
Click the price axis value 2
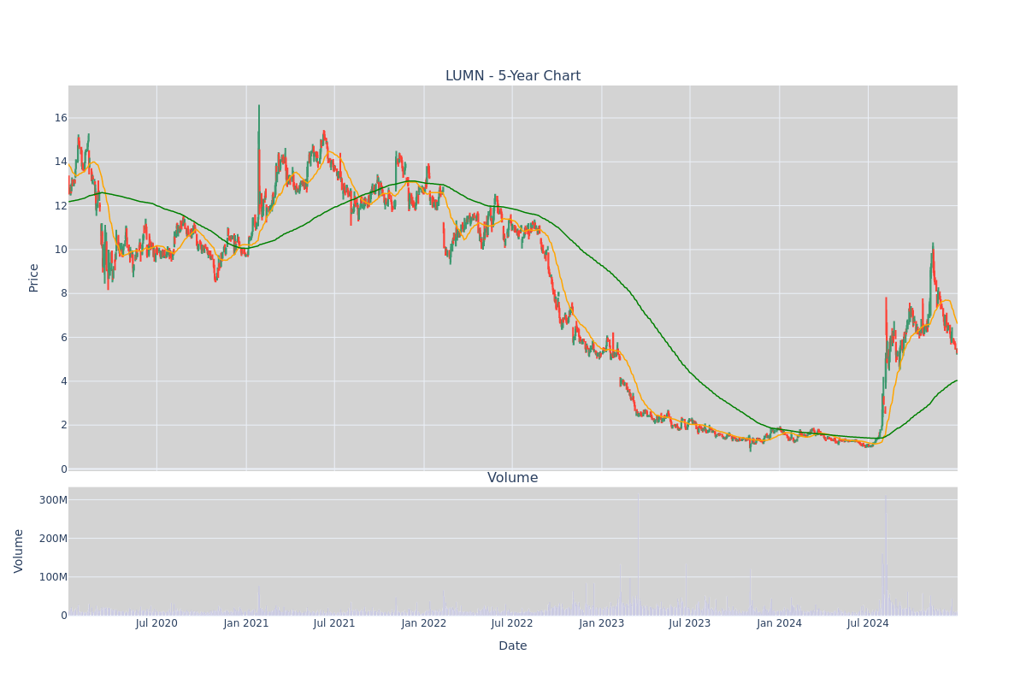(x=63, y=425)
